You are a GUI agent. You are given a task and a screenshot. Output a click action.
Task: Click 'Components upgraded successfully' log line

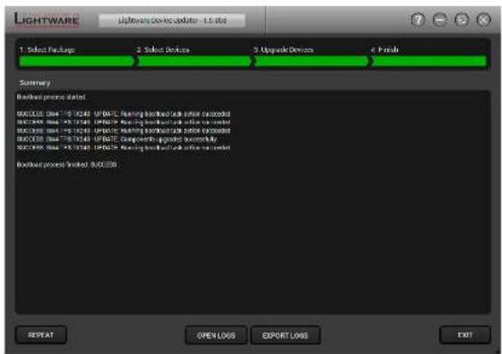click(117, 139)
